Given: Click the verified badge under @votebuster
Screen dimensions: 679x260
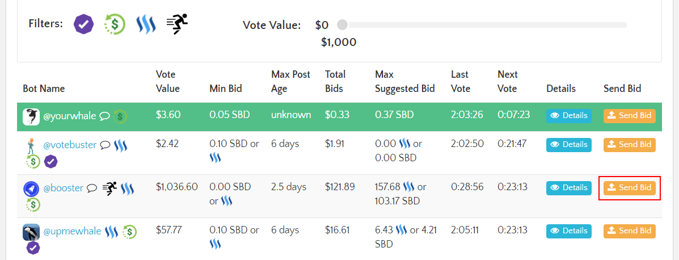Looking at the screenshot, I should pyautogui.click(x=50, y=162).
